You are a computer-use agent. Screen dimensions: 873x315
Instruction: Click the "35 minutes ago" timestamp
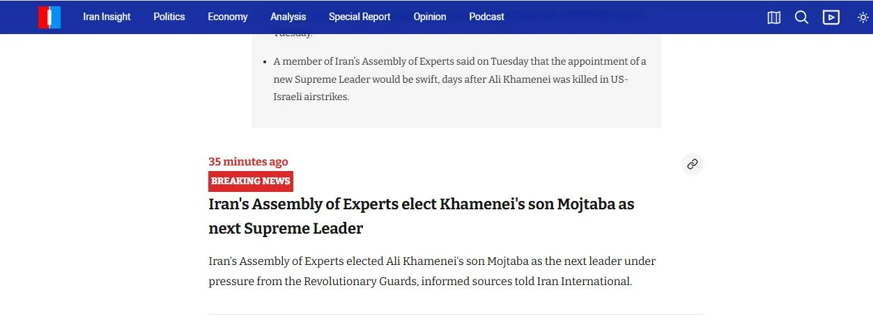pyautogui.click(x=248, y=161)
